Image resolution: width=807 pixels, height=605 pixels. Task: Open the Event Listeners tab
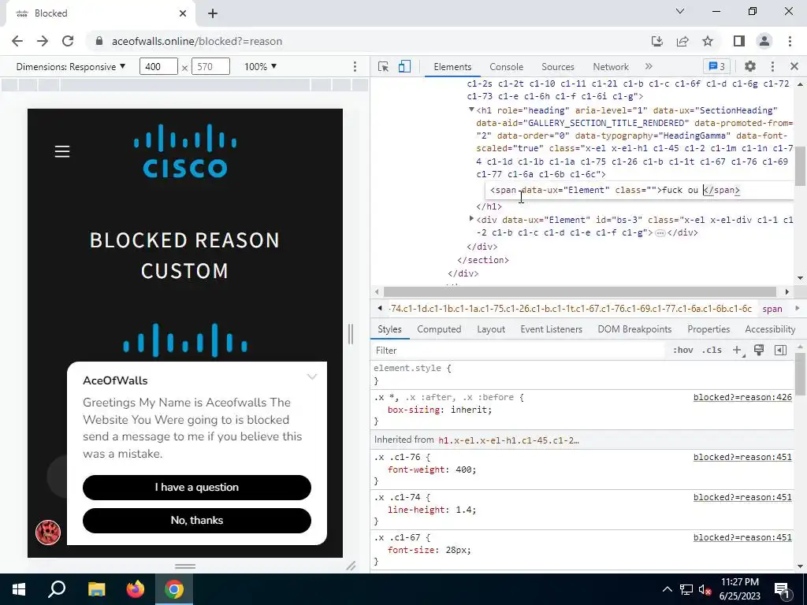tap(551, 329)
